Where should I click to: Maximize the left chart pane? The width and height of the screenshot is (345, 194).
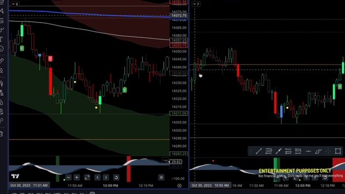click(87, 177)
